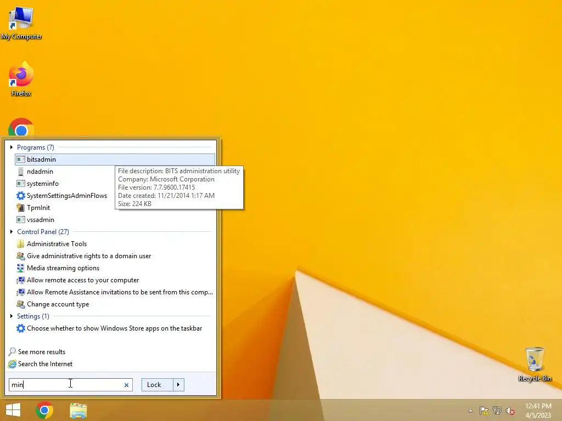The height and width of the screenshot is (421, 562).
Task: Open the Action Center flag icon
Action: point(484,411)
